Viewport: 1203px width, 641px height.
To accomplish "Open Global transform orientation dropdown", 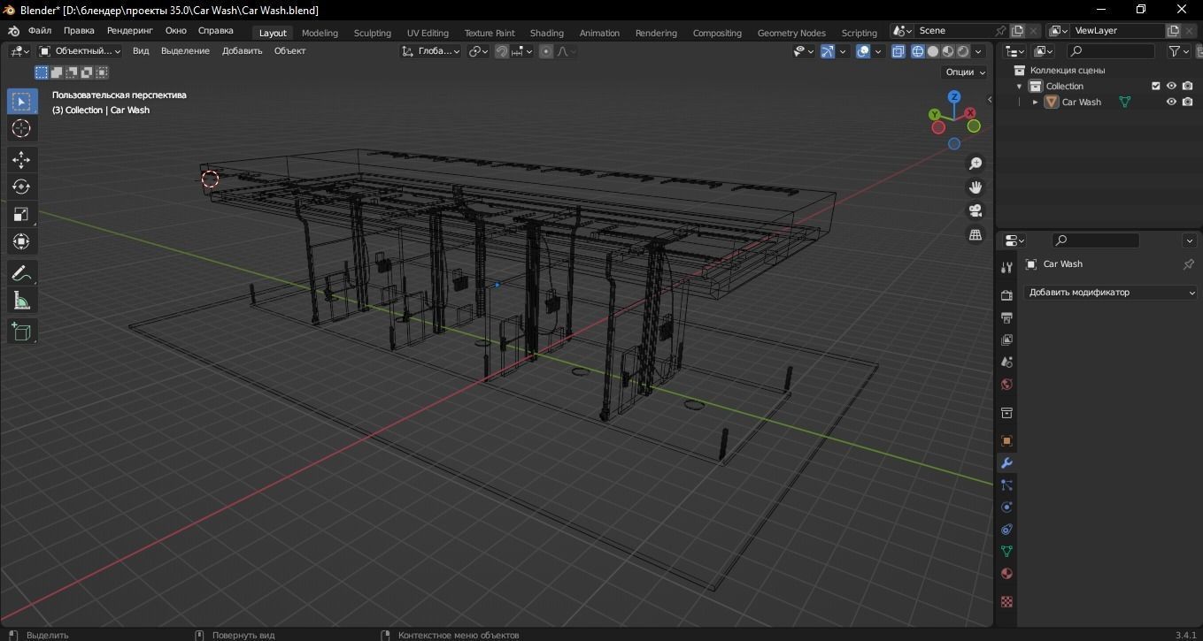I will point(430,51).
